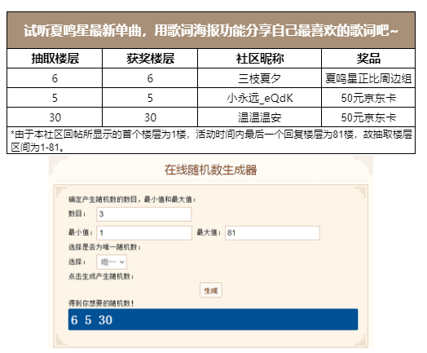Open the 唯一 selection dropdown
Screen dimensions: 427x353
(x=112, y=262)
